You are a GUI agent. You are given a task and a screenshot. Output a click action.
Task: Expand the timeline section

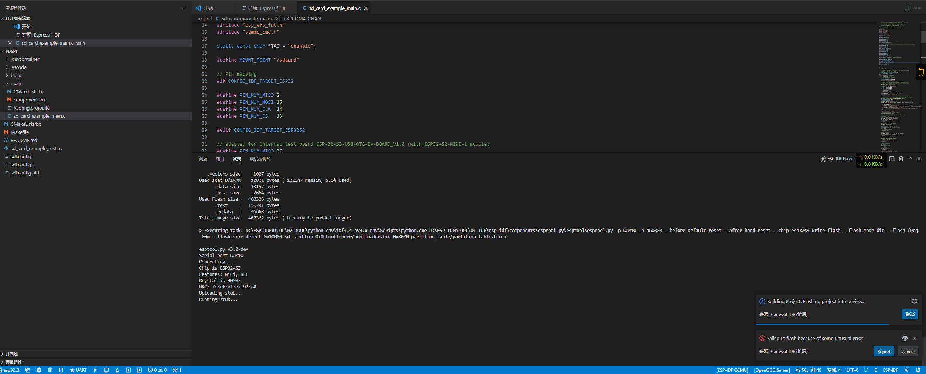click(96, 354)
